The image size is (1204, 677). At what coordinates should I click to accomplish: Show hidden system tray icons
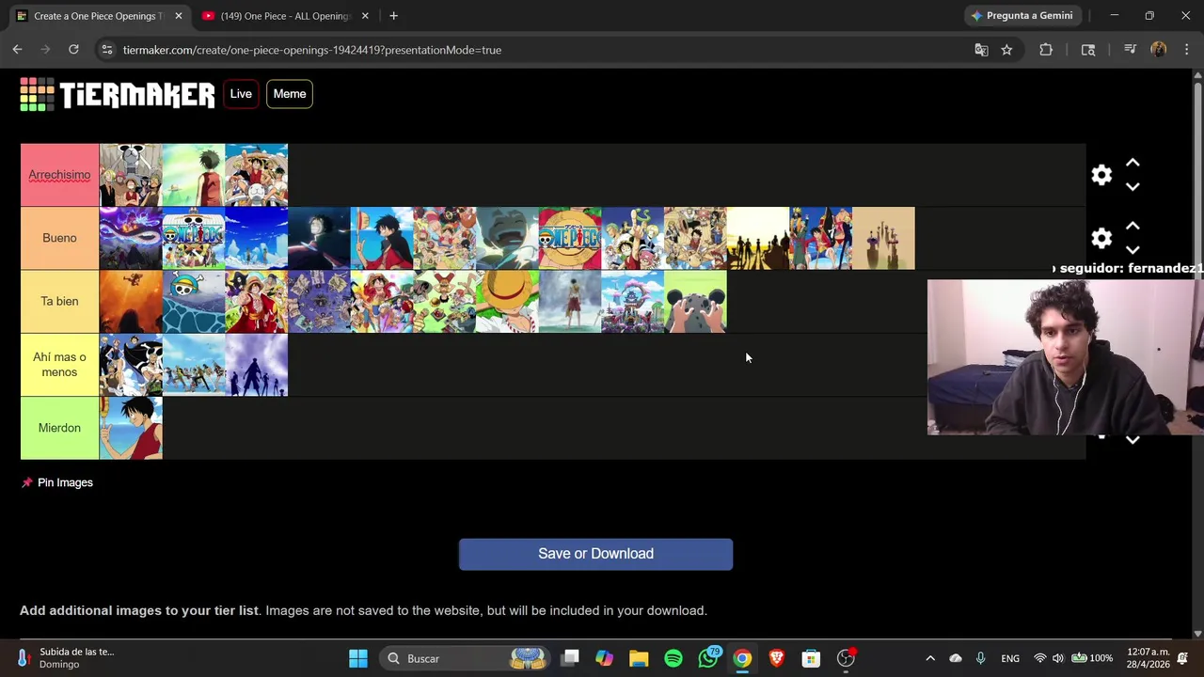coord(930,658)
